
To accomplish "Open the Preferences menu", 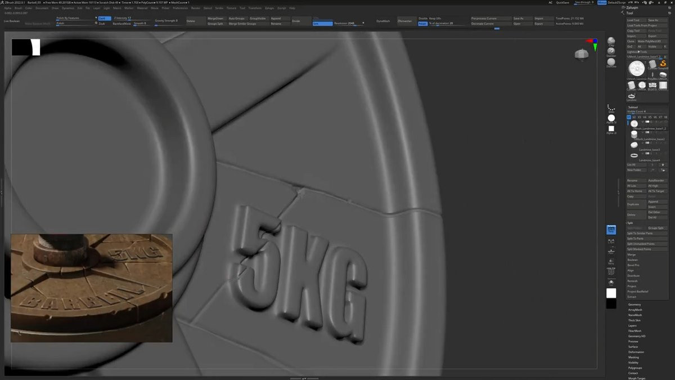I will point(181,8).
